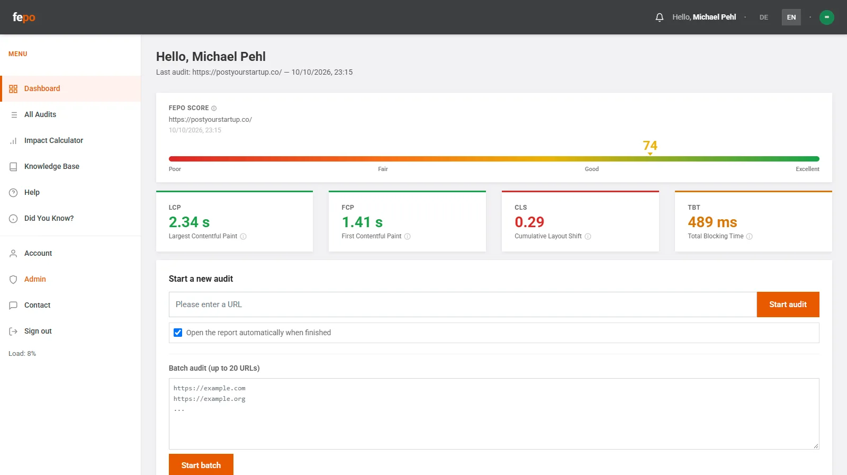
Task: Click the All Audits list icon
Action: pyautogui.click(x=14, y=115)
